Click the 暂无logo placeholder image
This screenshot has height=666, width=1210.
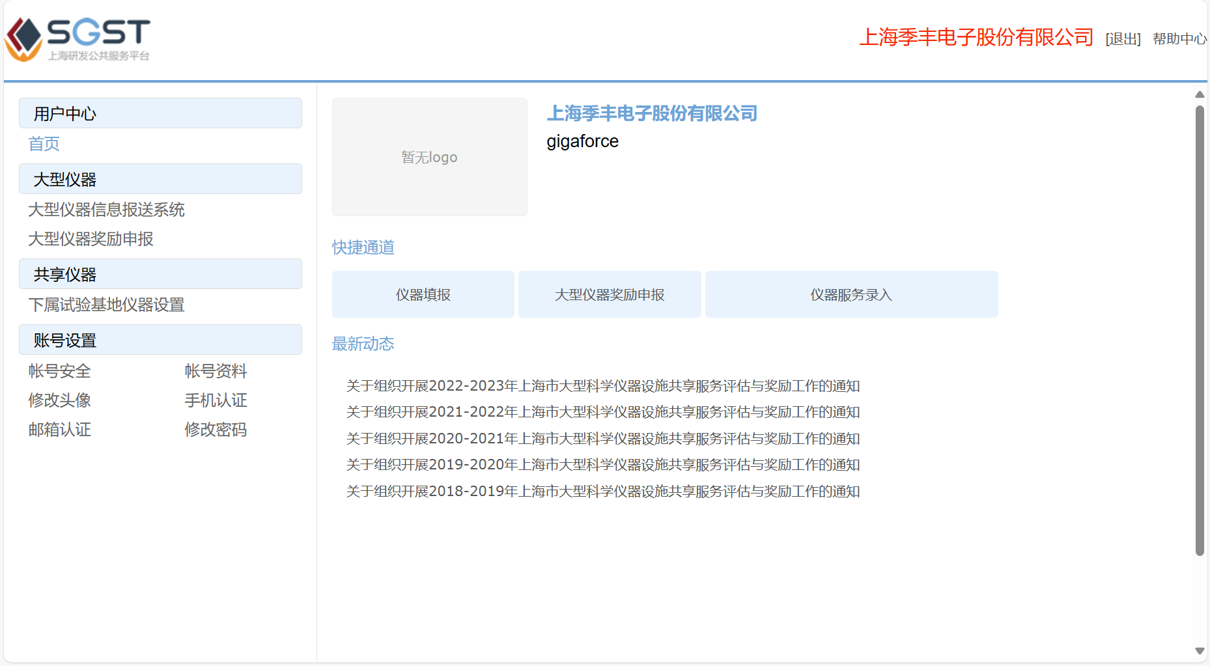click(430, 157)
